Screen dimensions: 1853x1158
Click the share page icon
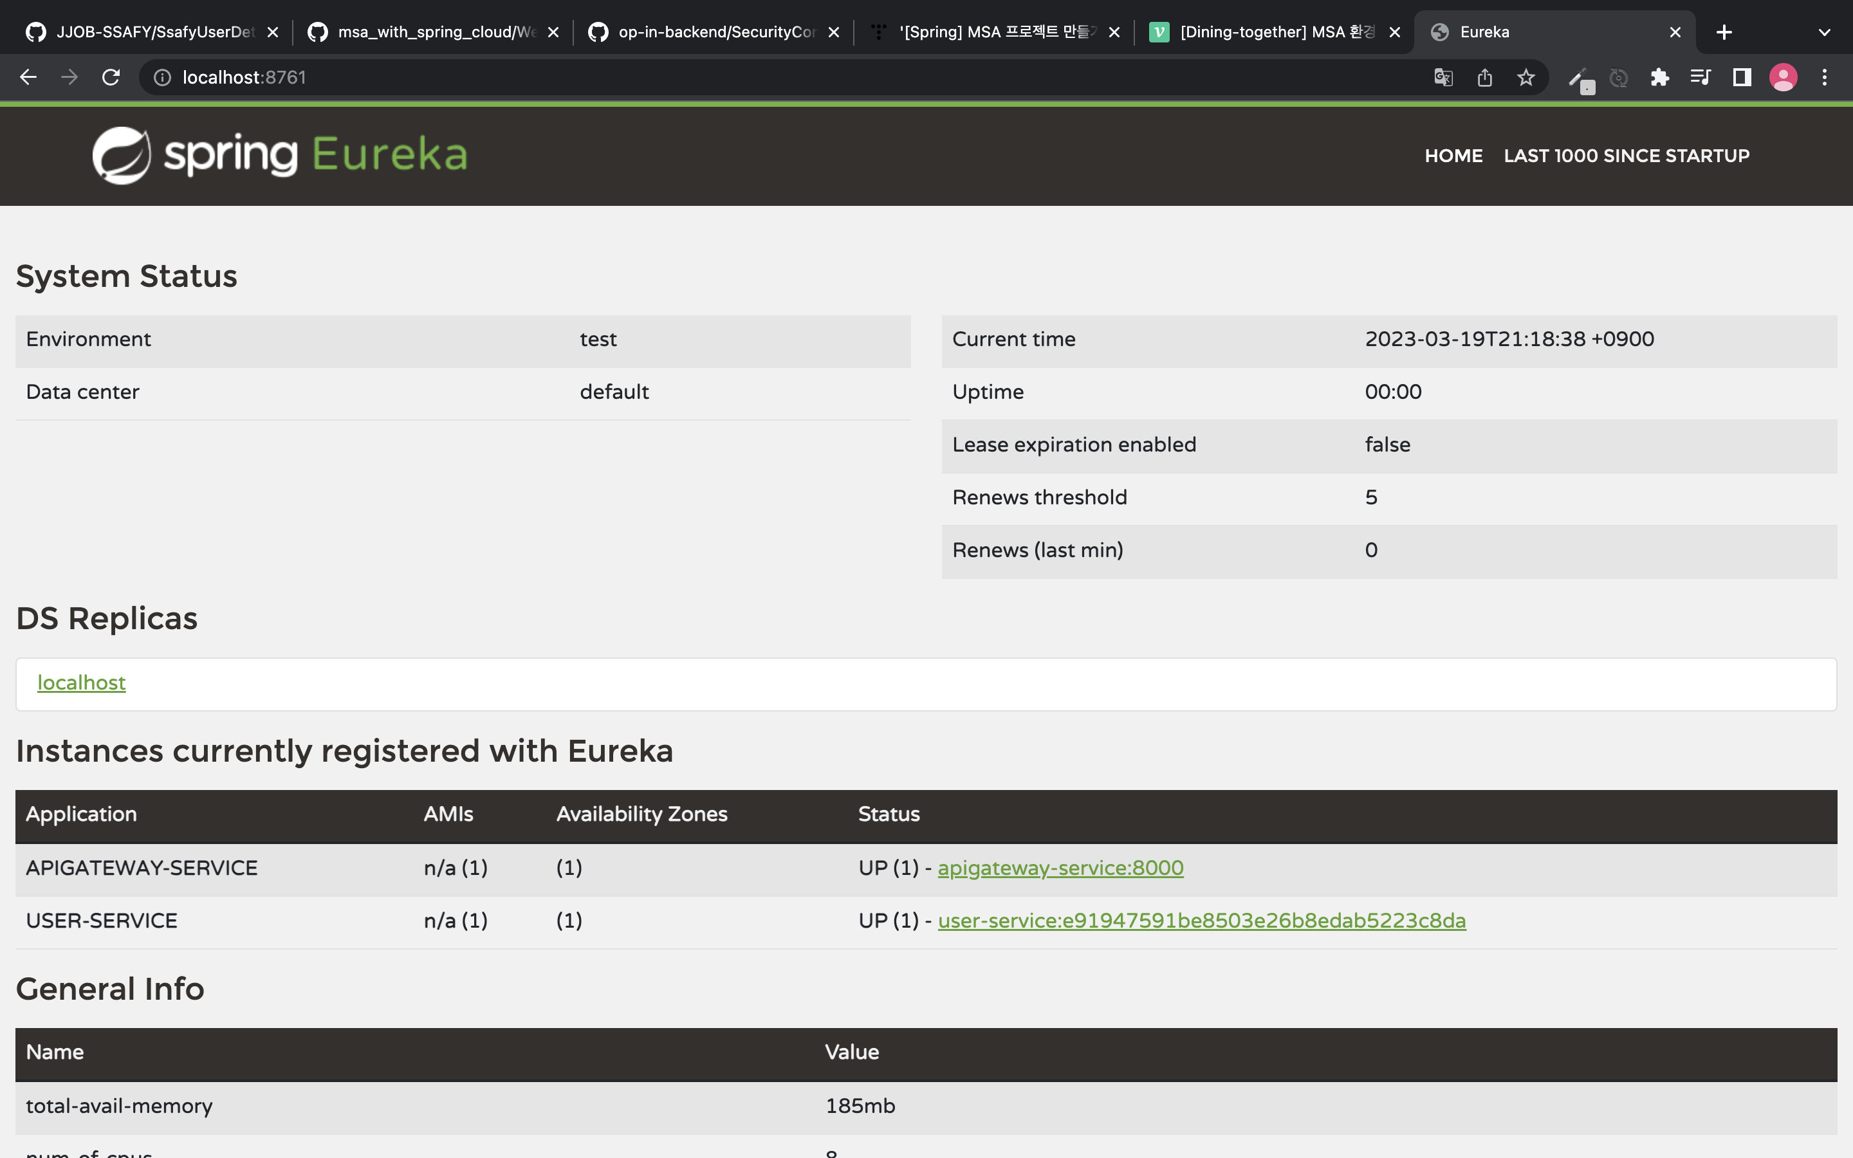(x=1485, y=77)
